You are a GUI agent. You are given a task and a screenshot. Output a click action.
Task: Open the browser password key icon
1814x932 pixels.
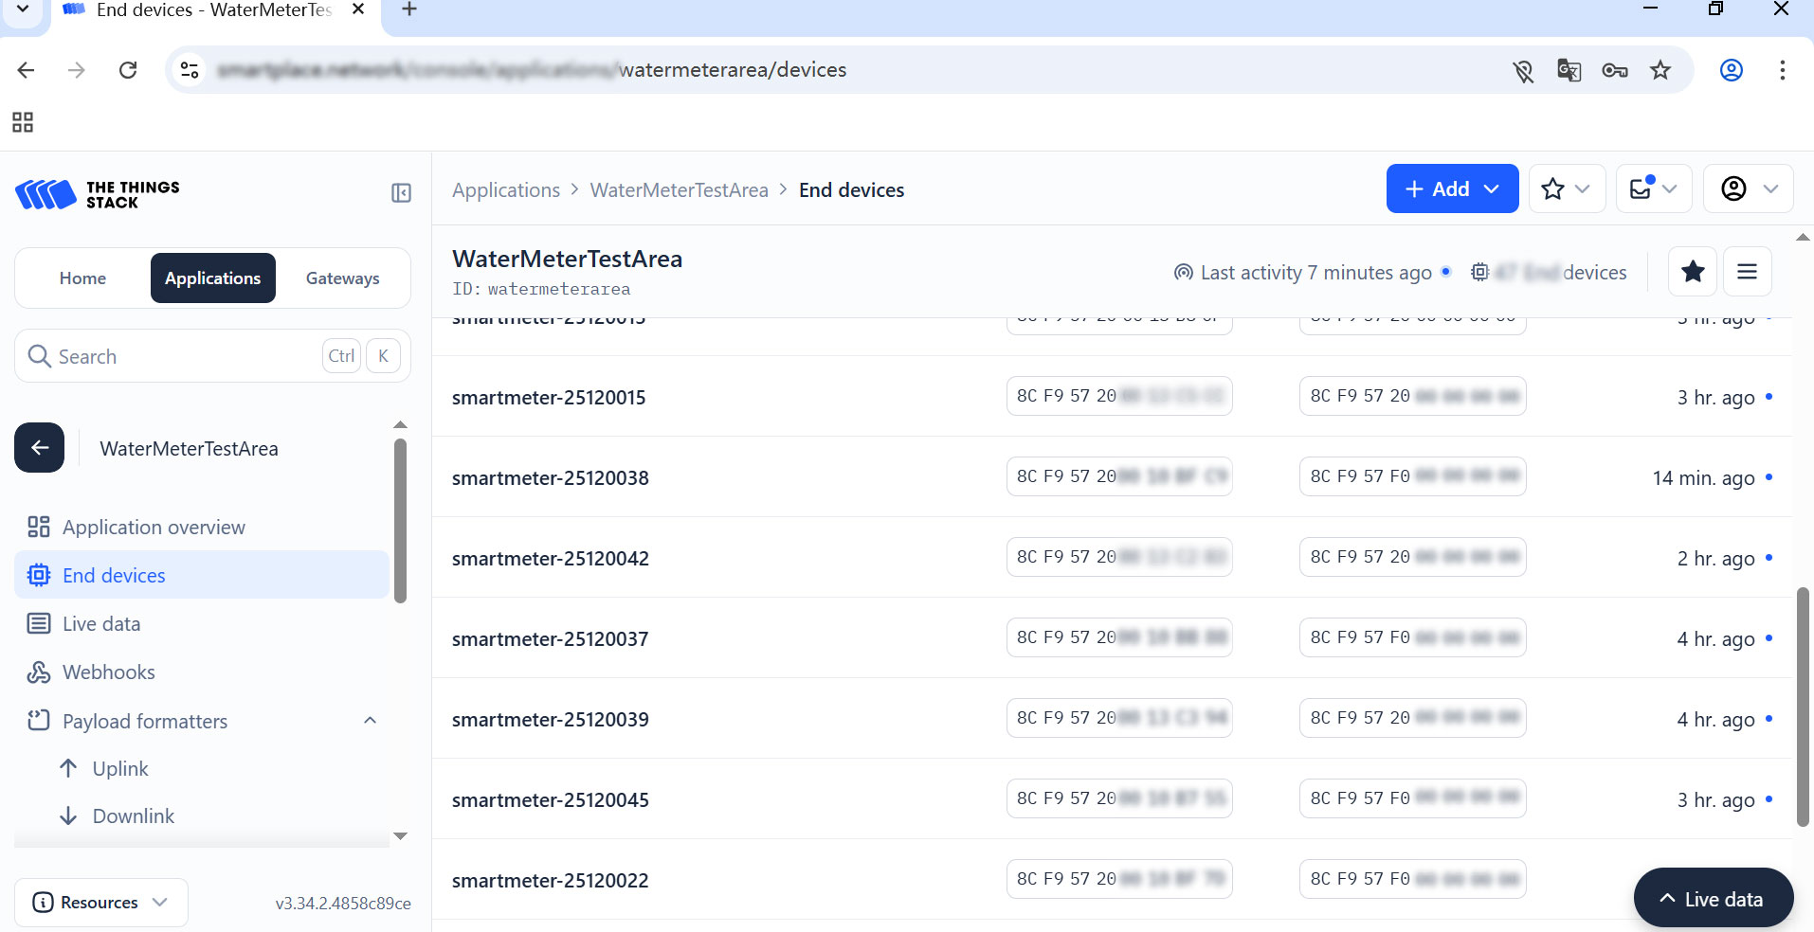click(x=1614, y=70)
